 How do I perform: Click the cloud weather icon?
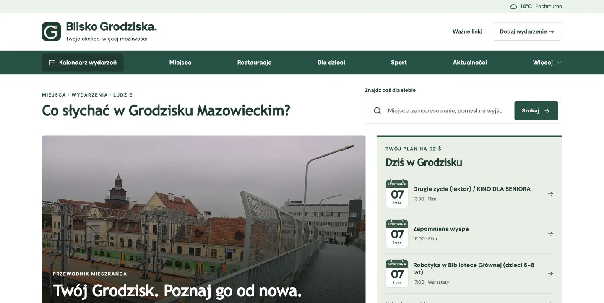(x=513, y=6)
